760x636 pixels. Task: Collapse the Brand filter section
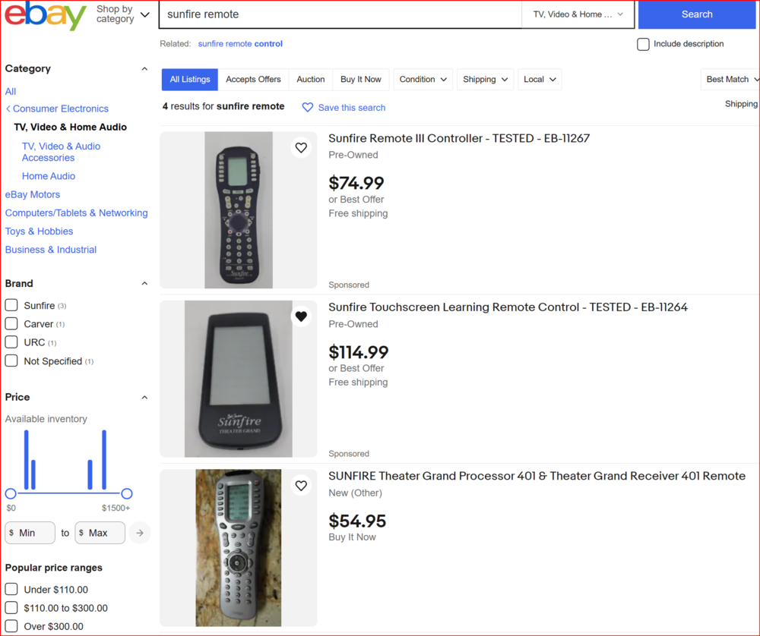(x=144, y=284)
